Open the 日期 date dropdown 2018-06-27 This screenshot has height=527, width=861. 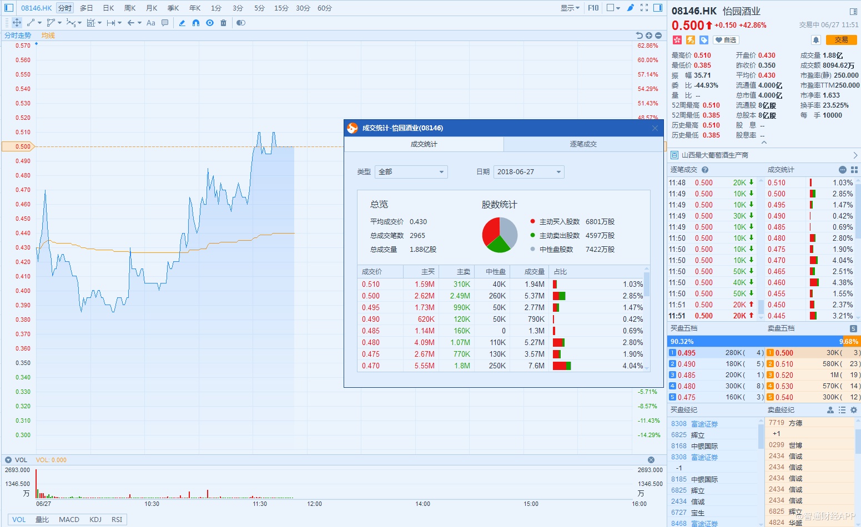point(528,172)
